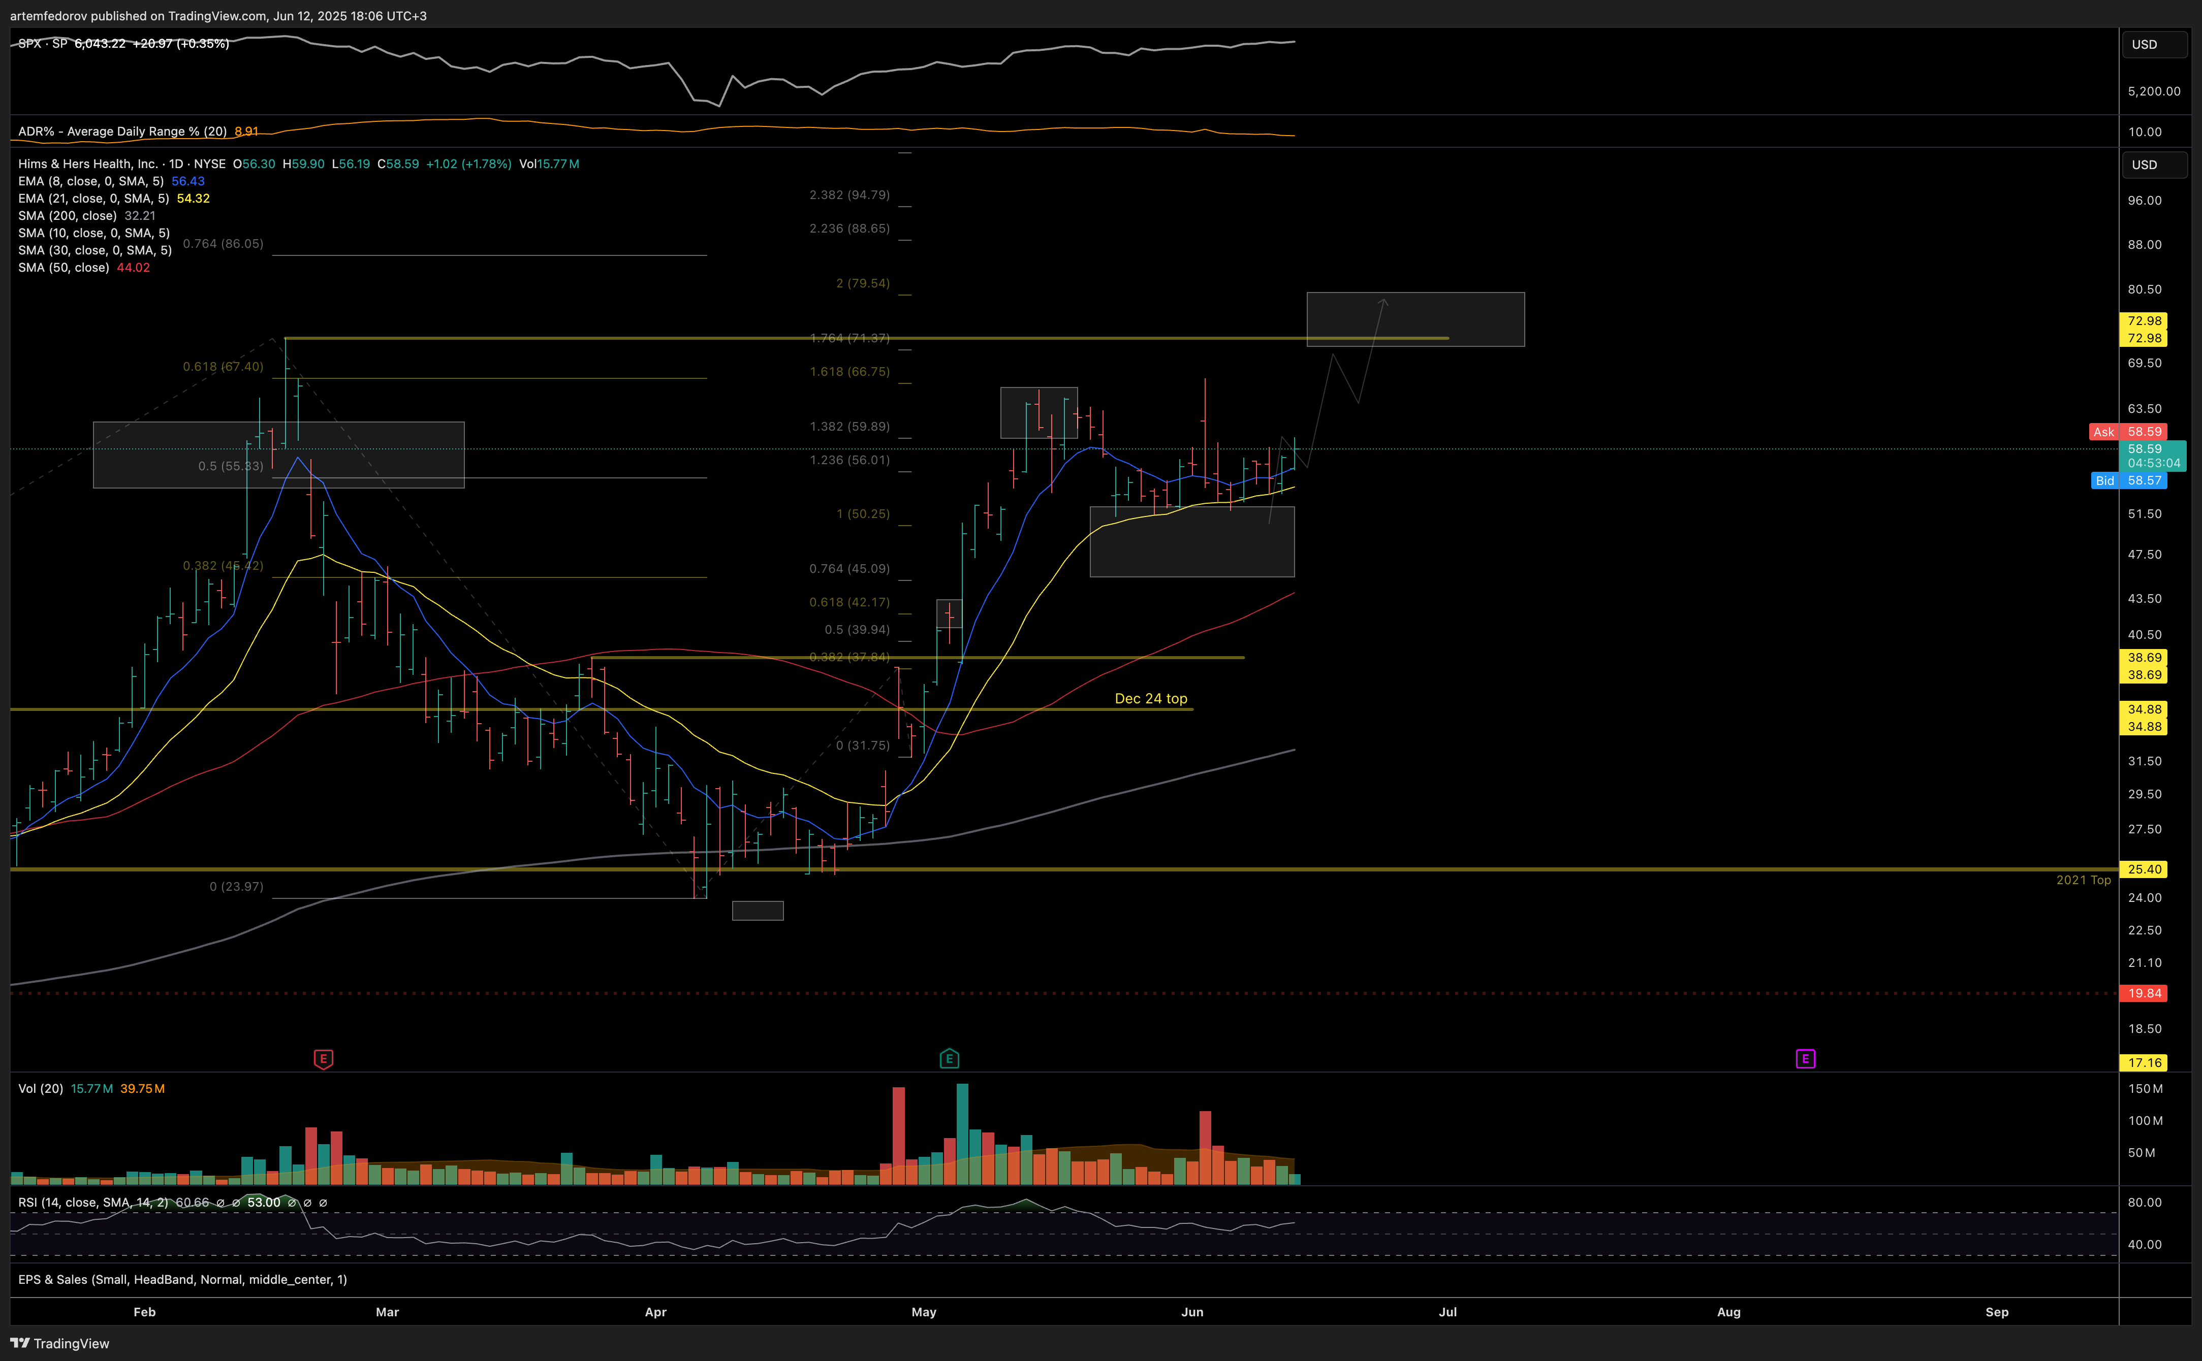Select the EPS & Sales indicator legend
The height and width of the screenshot is (1361, 2202).
pos(182,1279)
